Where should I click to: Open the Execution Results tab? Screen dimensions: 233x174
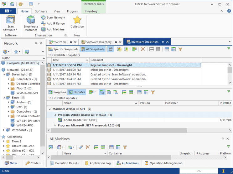(65, 163)
